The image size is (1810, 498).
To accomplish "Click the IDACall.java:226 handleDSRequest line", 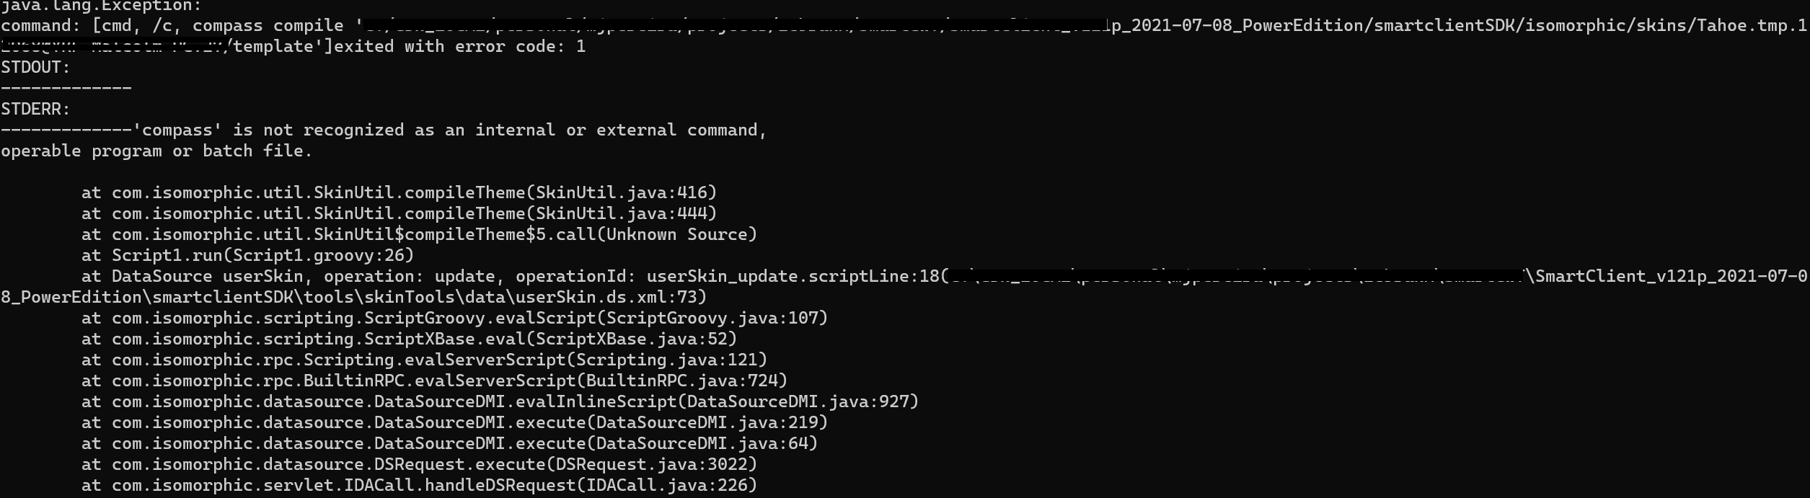I will (x=419, y=486).
